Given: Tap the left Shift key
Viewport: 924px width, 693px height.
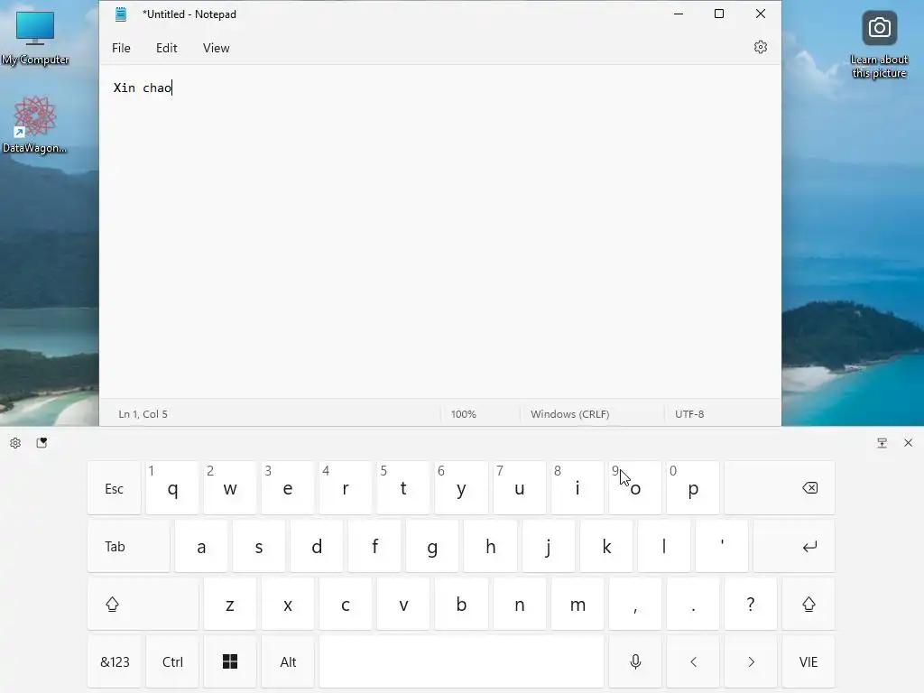Looking at the screenshot, I should click(x=143, y=604).
